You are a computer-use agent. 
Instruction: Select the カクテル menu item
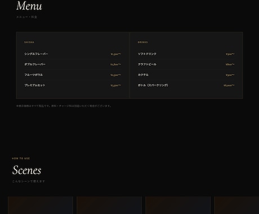[x=143, y=75]
